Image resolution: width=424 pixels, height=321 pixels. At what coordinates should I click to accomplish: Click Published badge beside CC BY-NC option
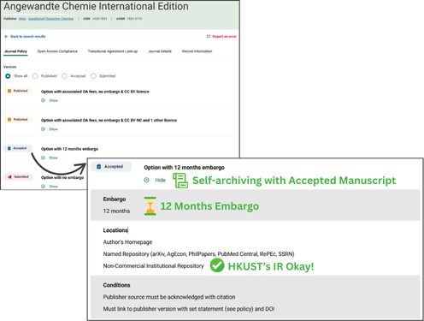(18, 120)
